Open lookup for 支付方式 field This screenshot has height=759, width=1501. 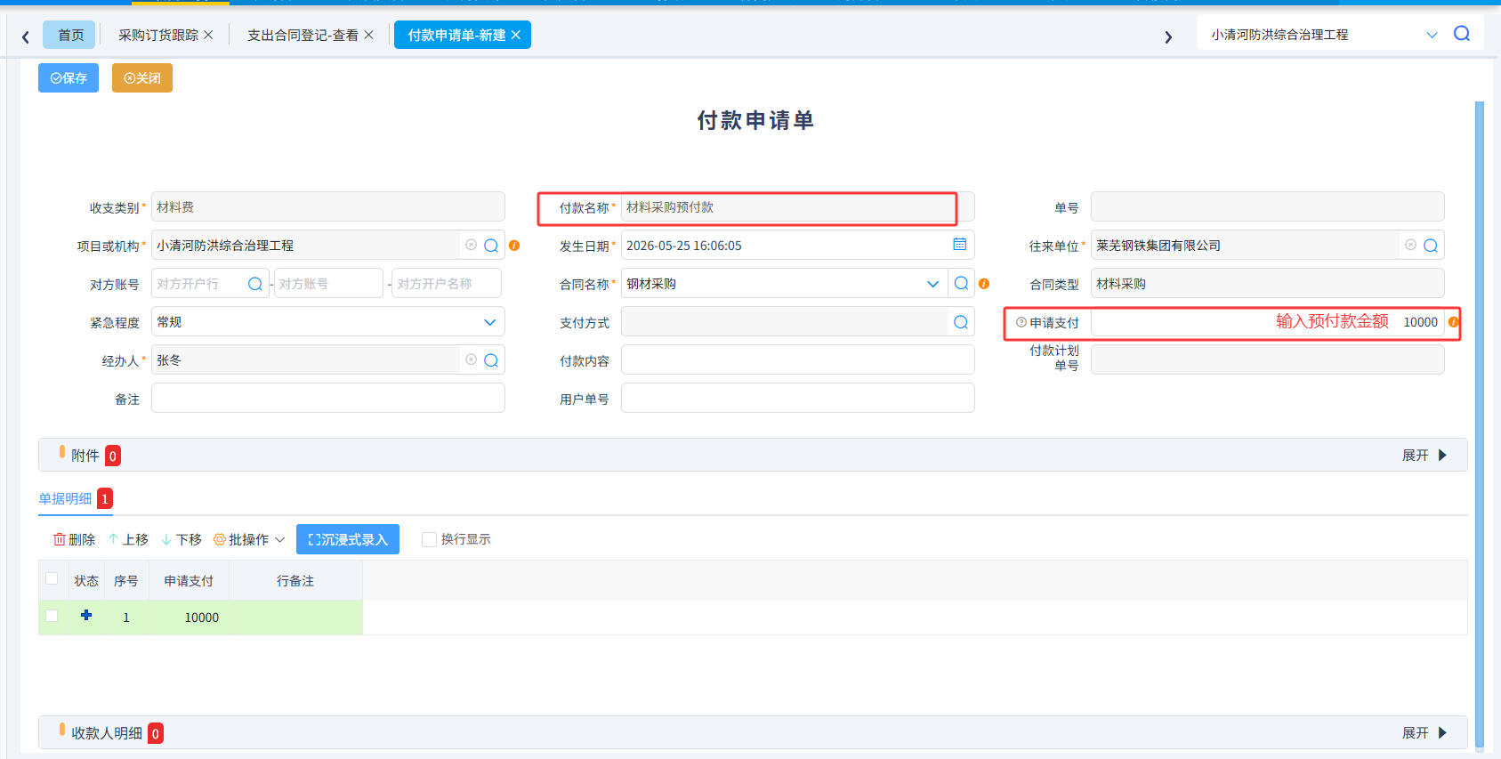point(961,322)
